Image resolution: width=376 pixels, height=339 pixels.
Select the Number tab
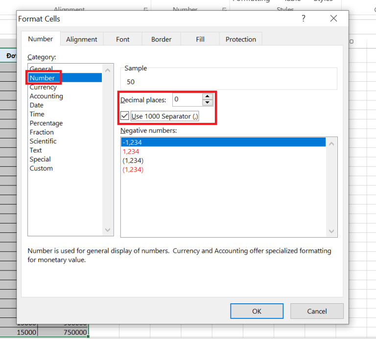[41, 39]
